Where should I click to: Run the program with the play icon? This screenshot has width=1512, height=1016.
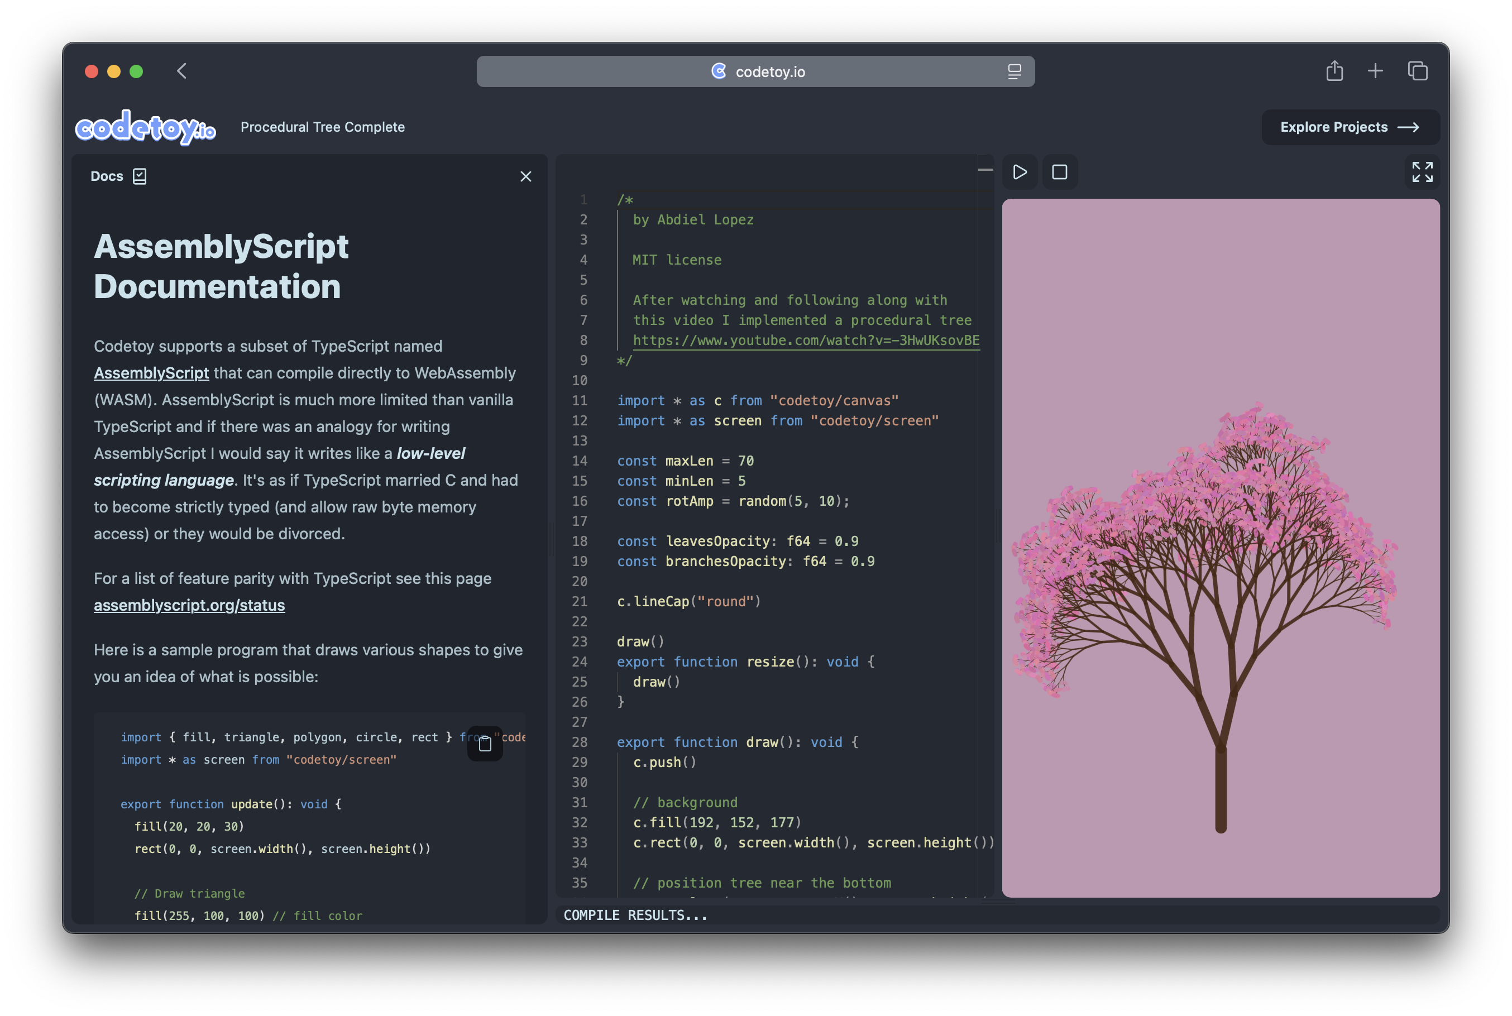[1020, 172]
